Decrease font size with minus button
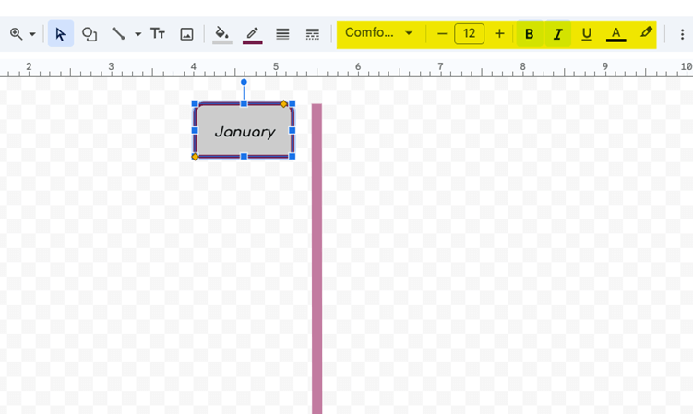The image size is (693, 414). 442,34
